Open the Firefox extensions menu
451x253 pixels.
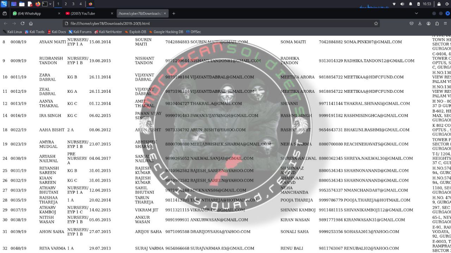437,24
